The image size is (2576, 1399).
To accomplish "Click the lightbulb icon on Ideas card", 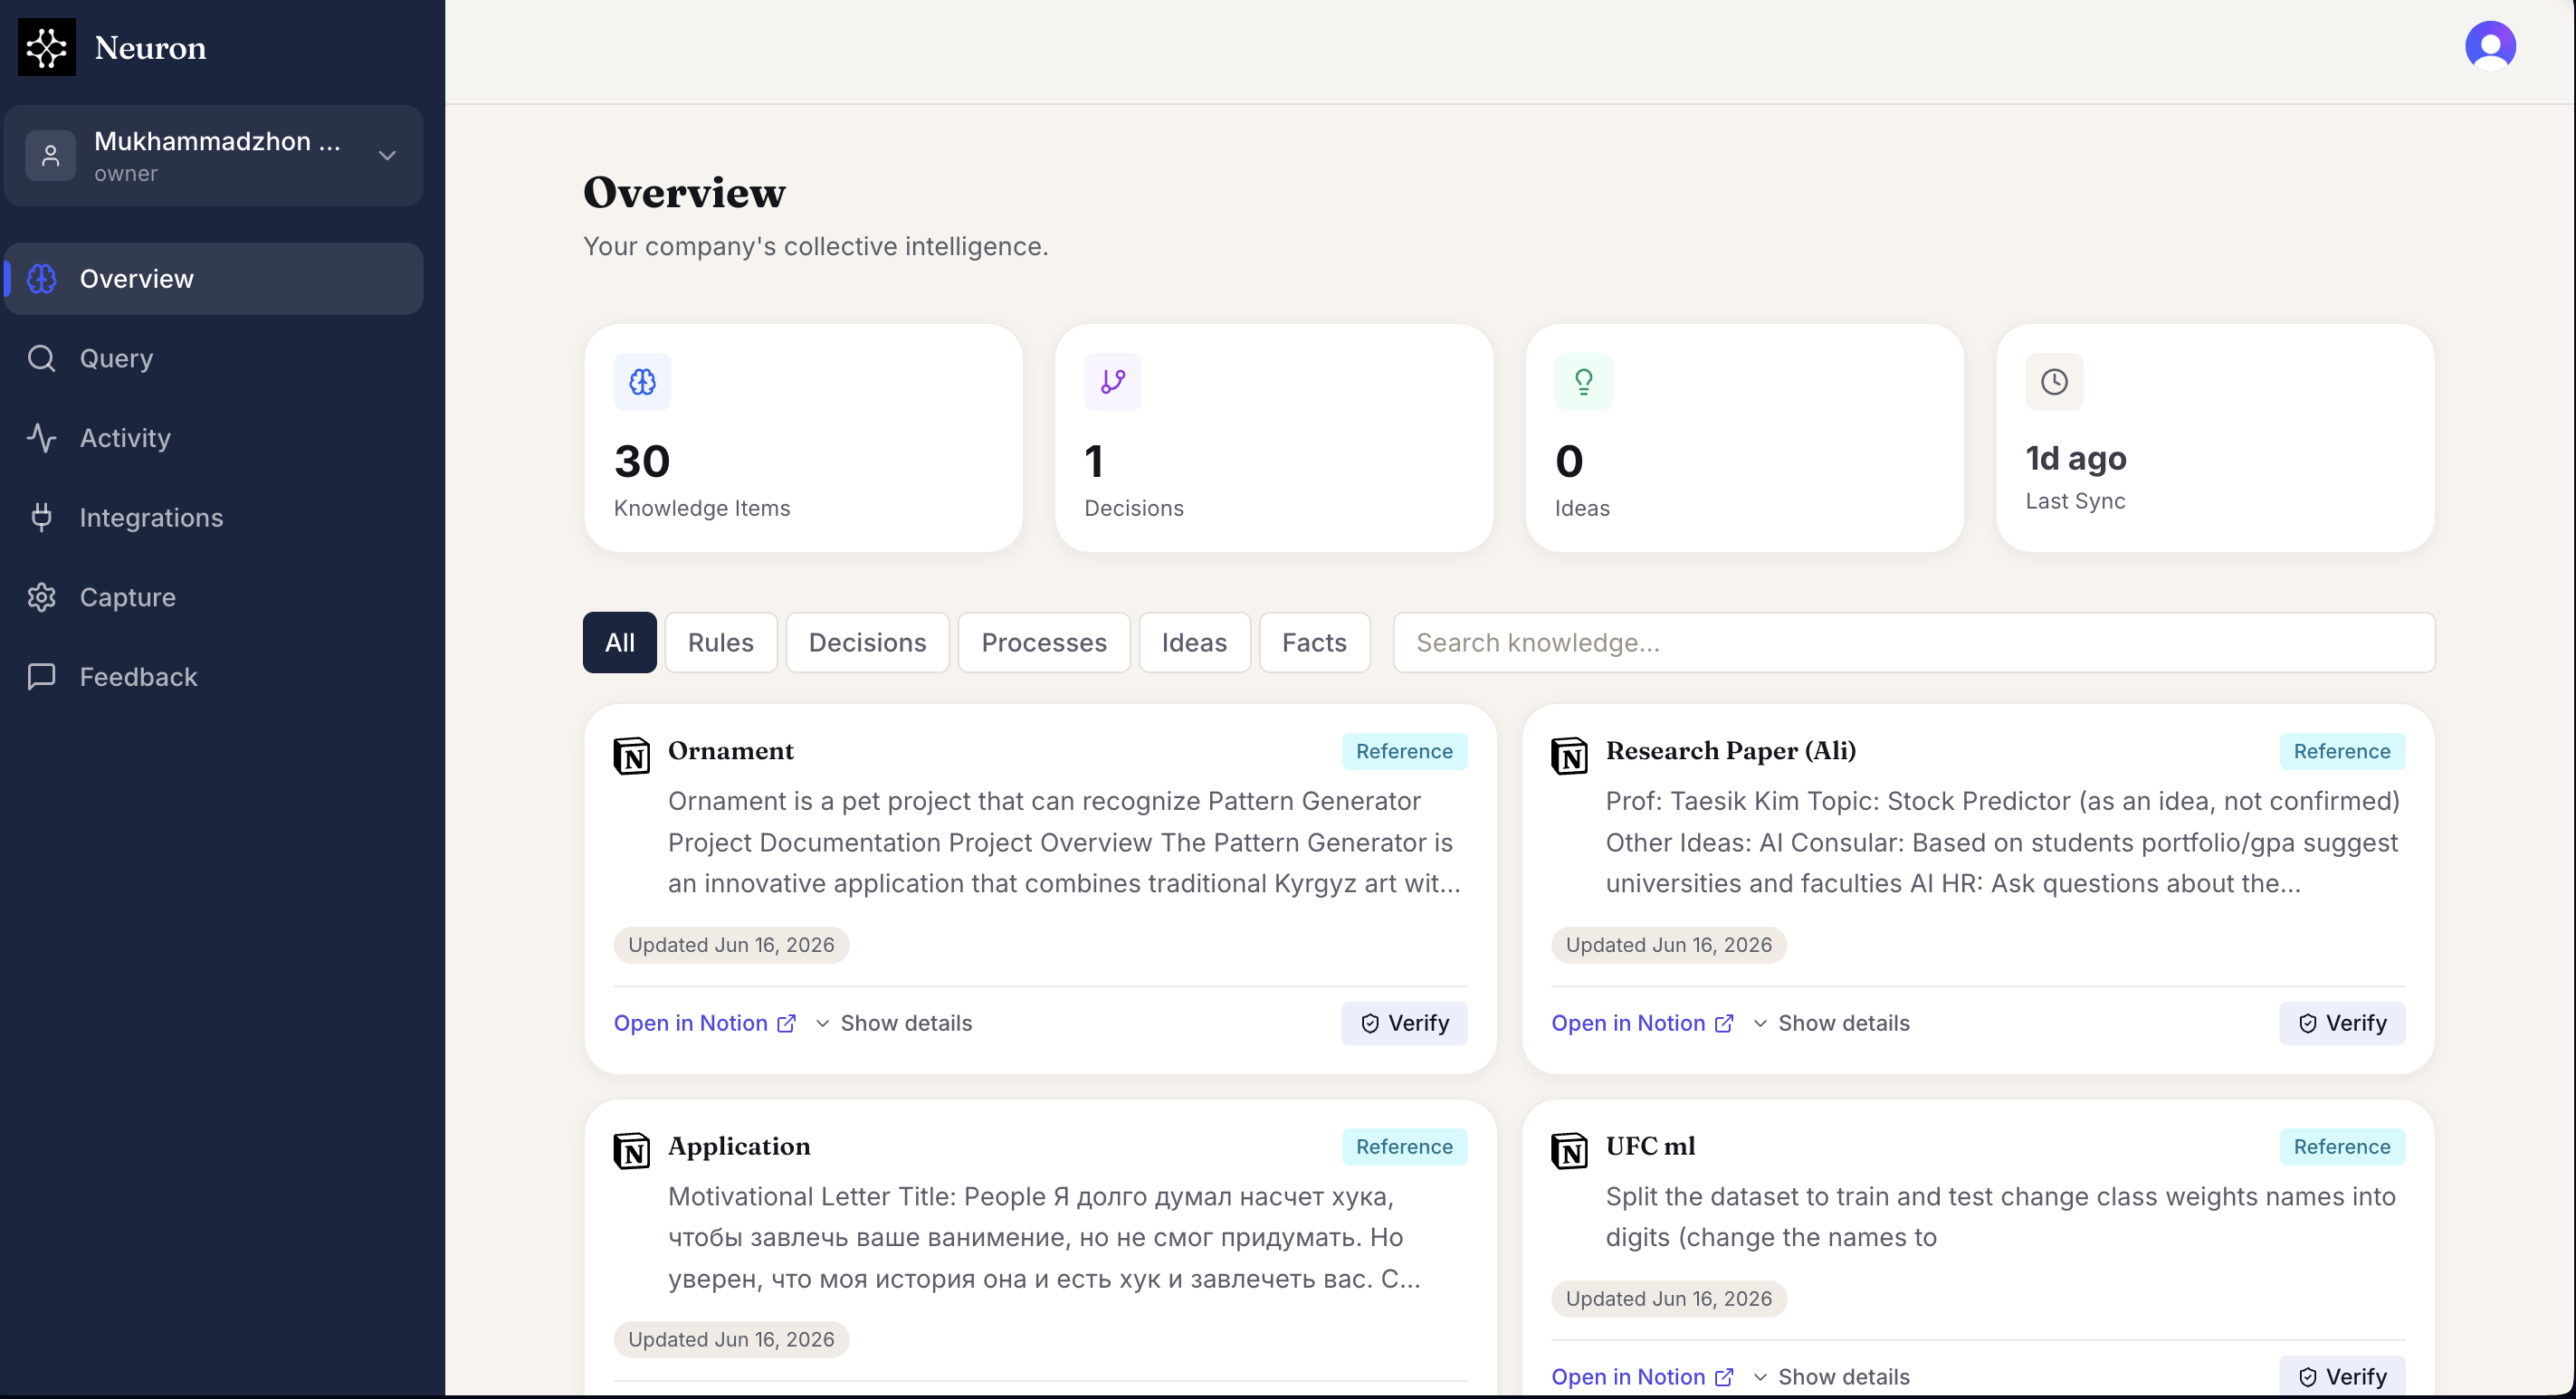I will pos(1583,381).
